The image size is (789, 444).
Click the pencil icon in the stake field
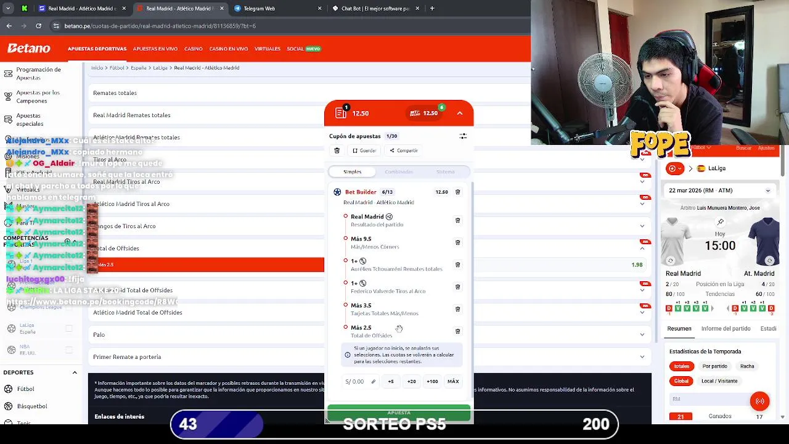coord(373,382)
